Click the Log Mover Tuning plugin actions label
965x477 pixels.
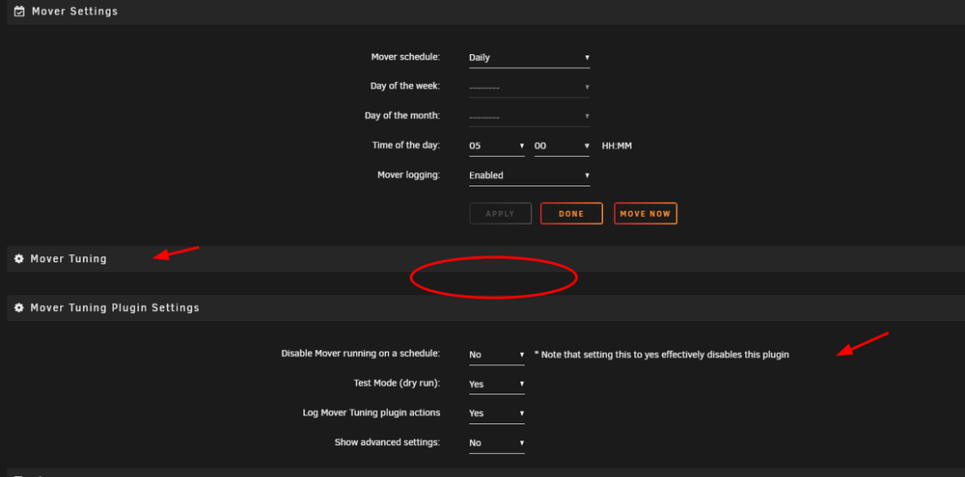[372, 412]
